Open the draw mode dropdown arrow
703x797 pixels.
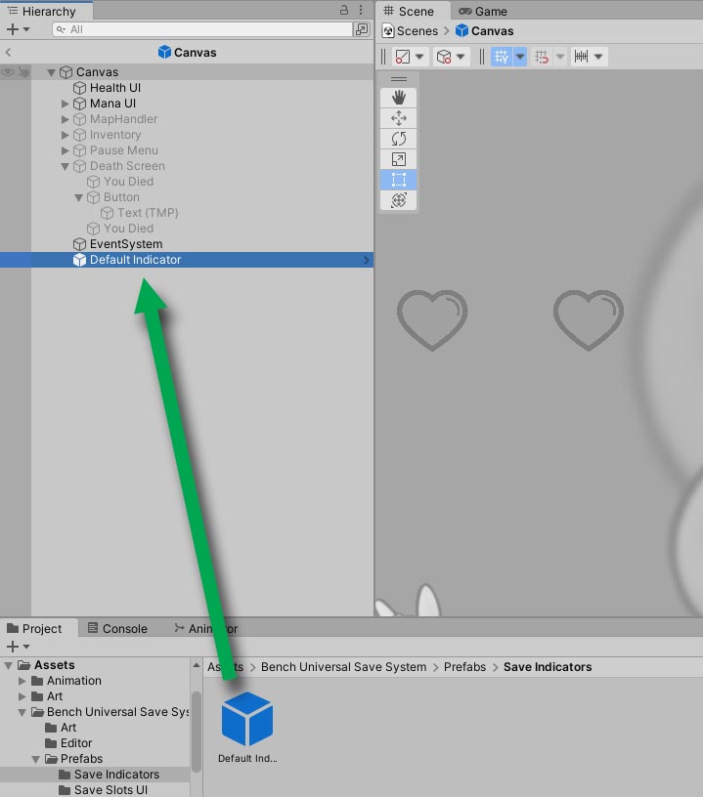coord(419,57)
